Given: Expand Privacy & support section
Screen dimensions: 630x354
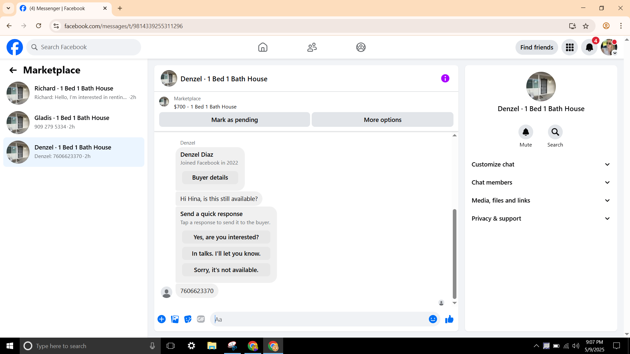Looking at the screenshot, I should tap(541, 219).
